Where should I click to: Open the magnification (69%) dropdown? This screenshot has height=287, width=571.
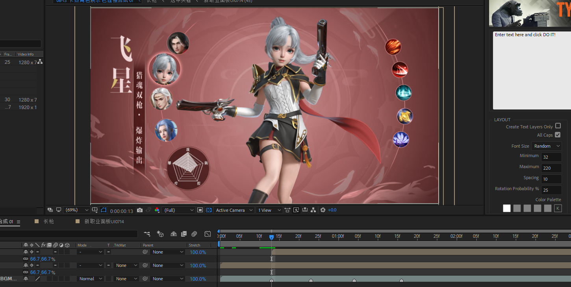tap(77, 210)
